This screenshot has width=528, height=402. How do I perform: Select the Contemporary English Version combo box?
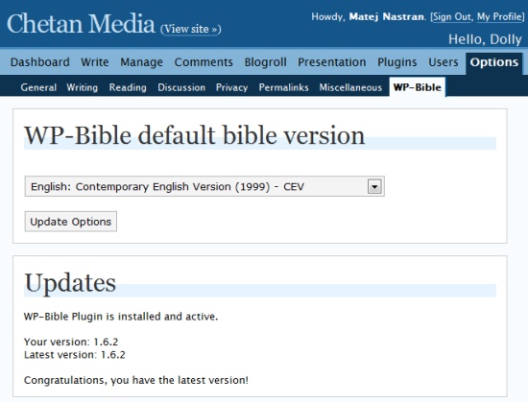204,186
